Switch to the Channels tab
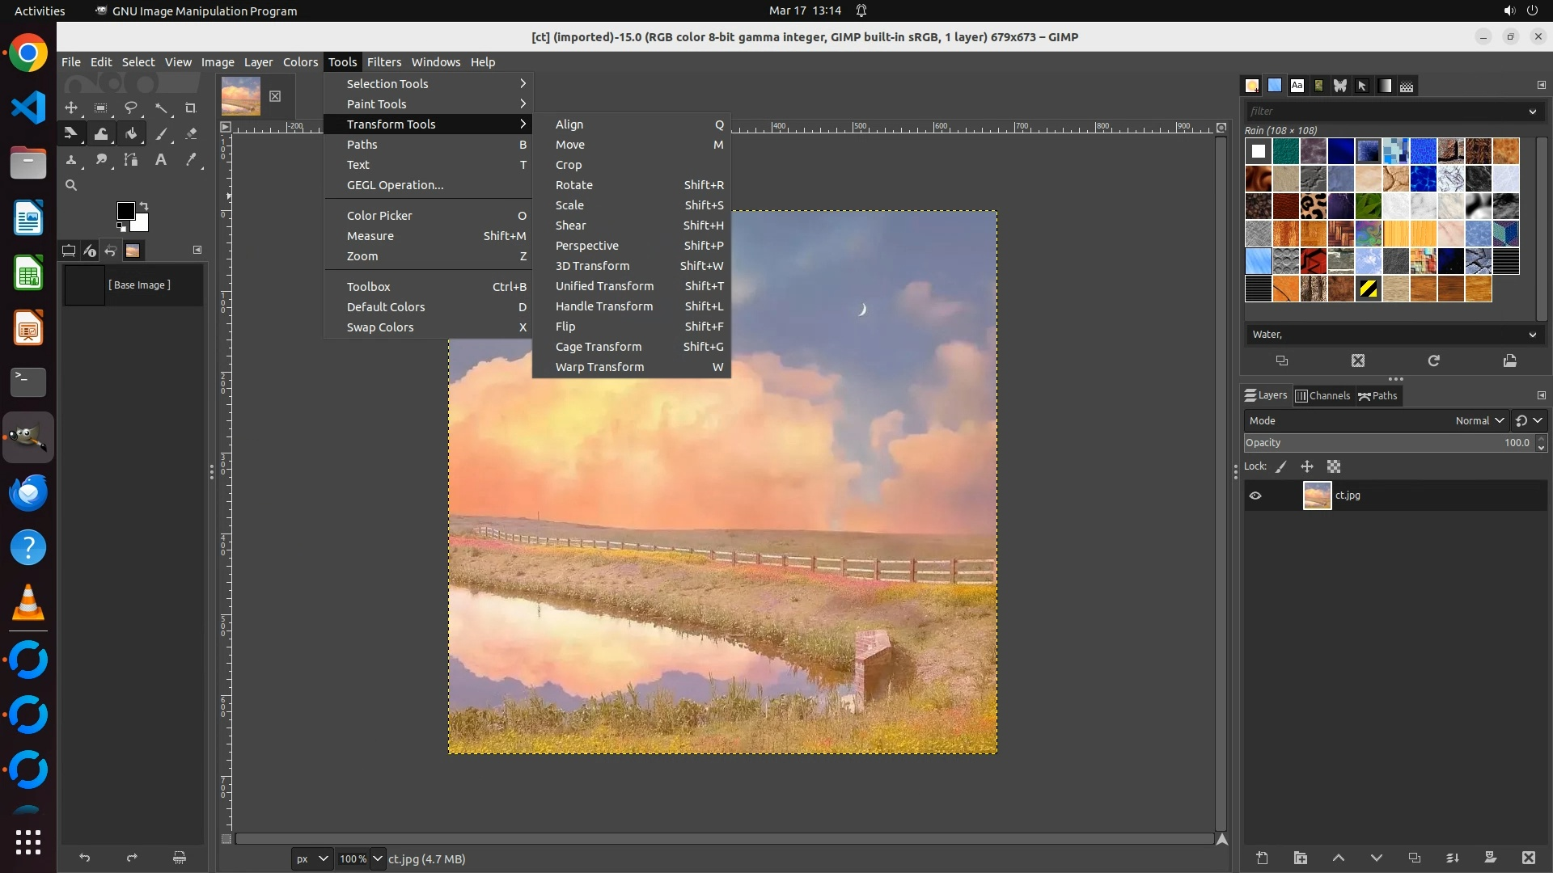The width and height of the screenshot is (1553, 873). 1323,395
